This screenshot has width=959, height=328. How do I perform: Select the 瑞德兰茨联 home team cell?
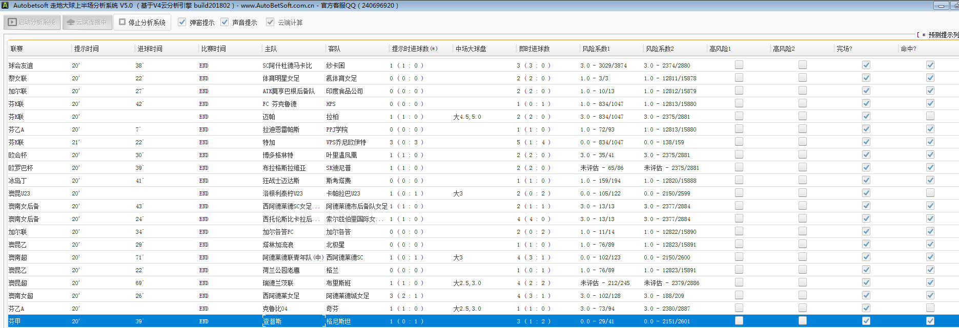[278, 283]
